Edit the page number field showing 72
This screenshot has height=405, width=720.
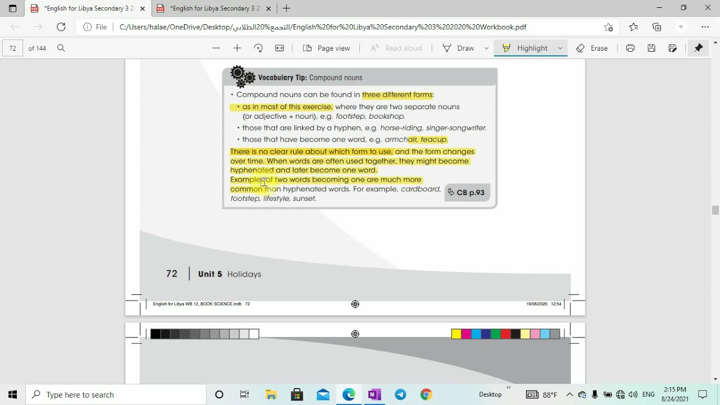pyautogui.click(x=12, y=48)
